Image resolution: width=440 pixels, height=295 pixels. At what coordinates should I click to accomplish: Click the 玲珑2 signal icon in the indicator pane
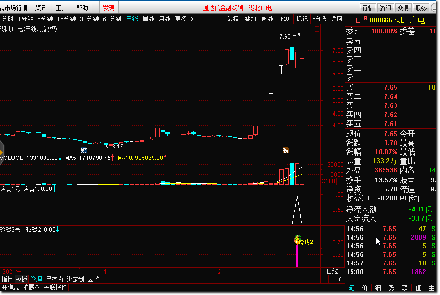297,240
